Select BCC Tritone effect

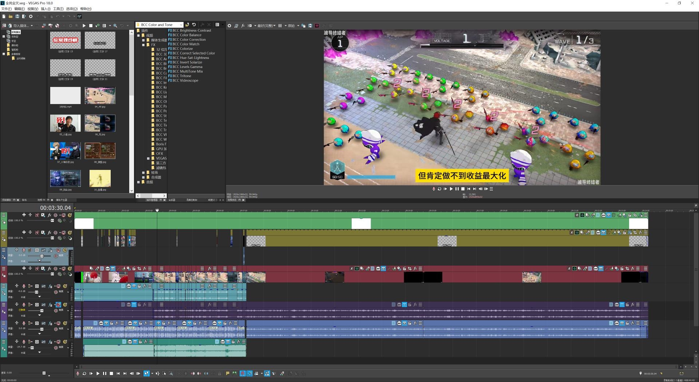click(x=179, y=76)
